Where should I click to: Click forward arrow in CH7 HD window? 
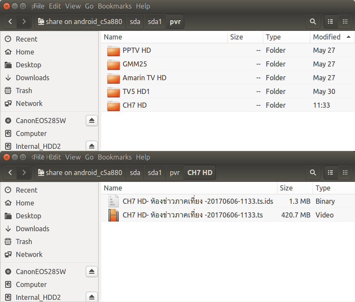click(24, 172)
